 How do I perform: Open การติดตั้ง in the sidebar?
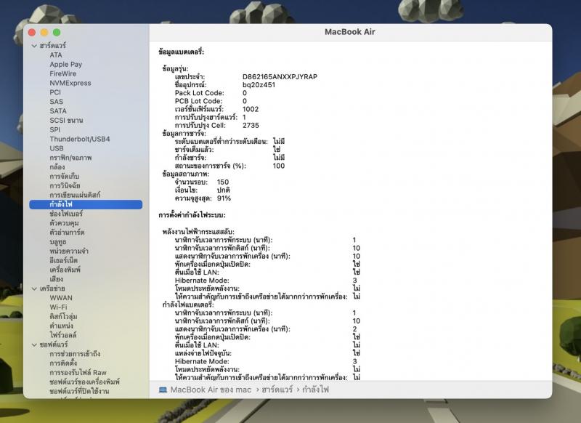63,363
